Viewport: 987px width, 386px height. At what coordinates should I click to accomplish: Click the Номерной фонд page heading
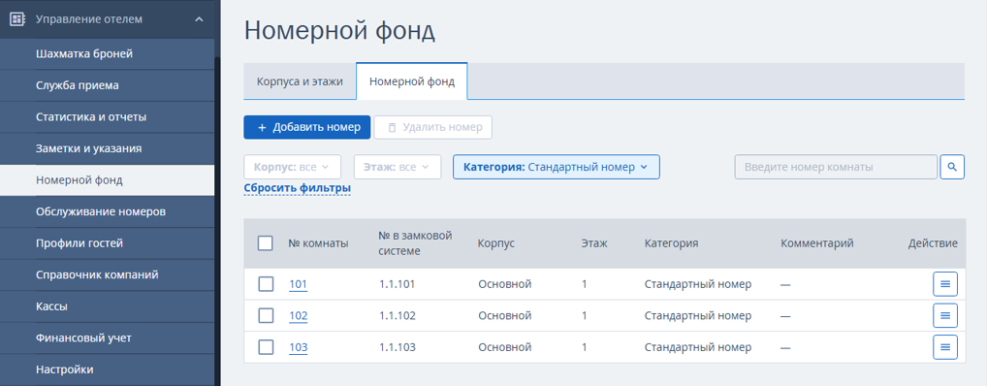(x=339, y=31)
